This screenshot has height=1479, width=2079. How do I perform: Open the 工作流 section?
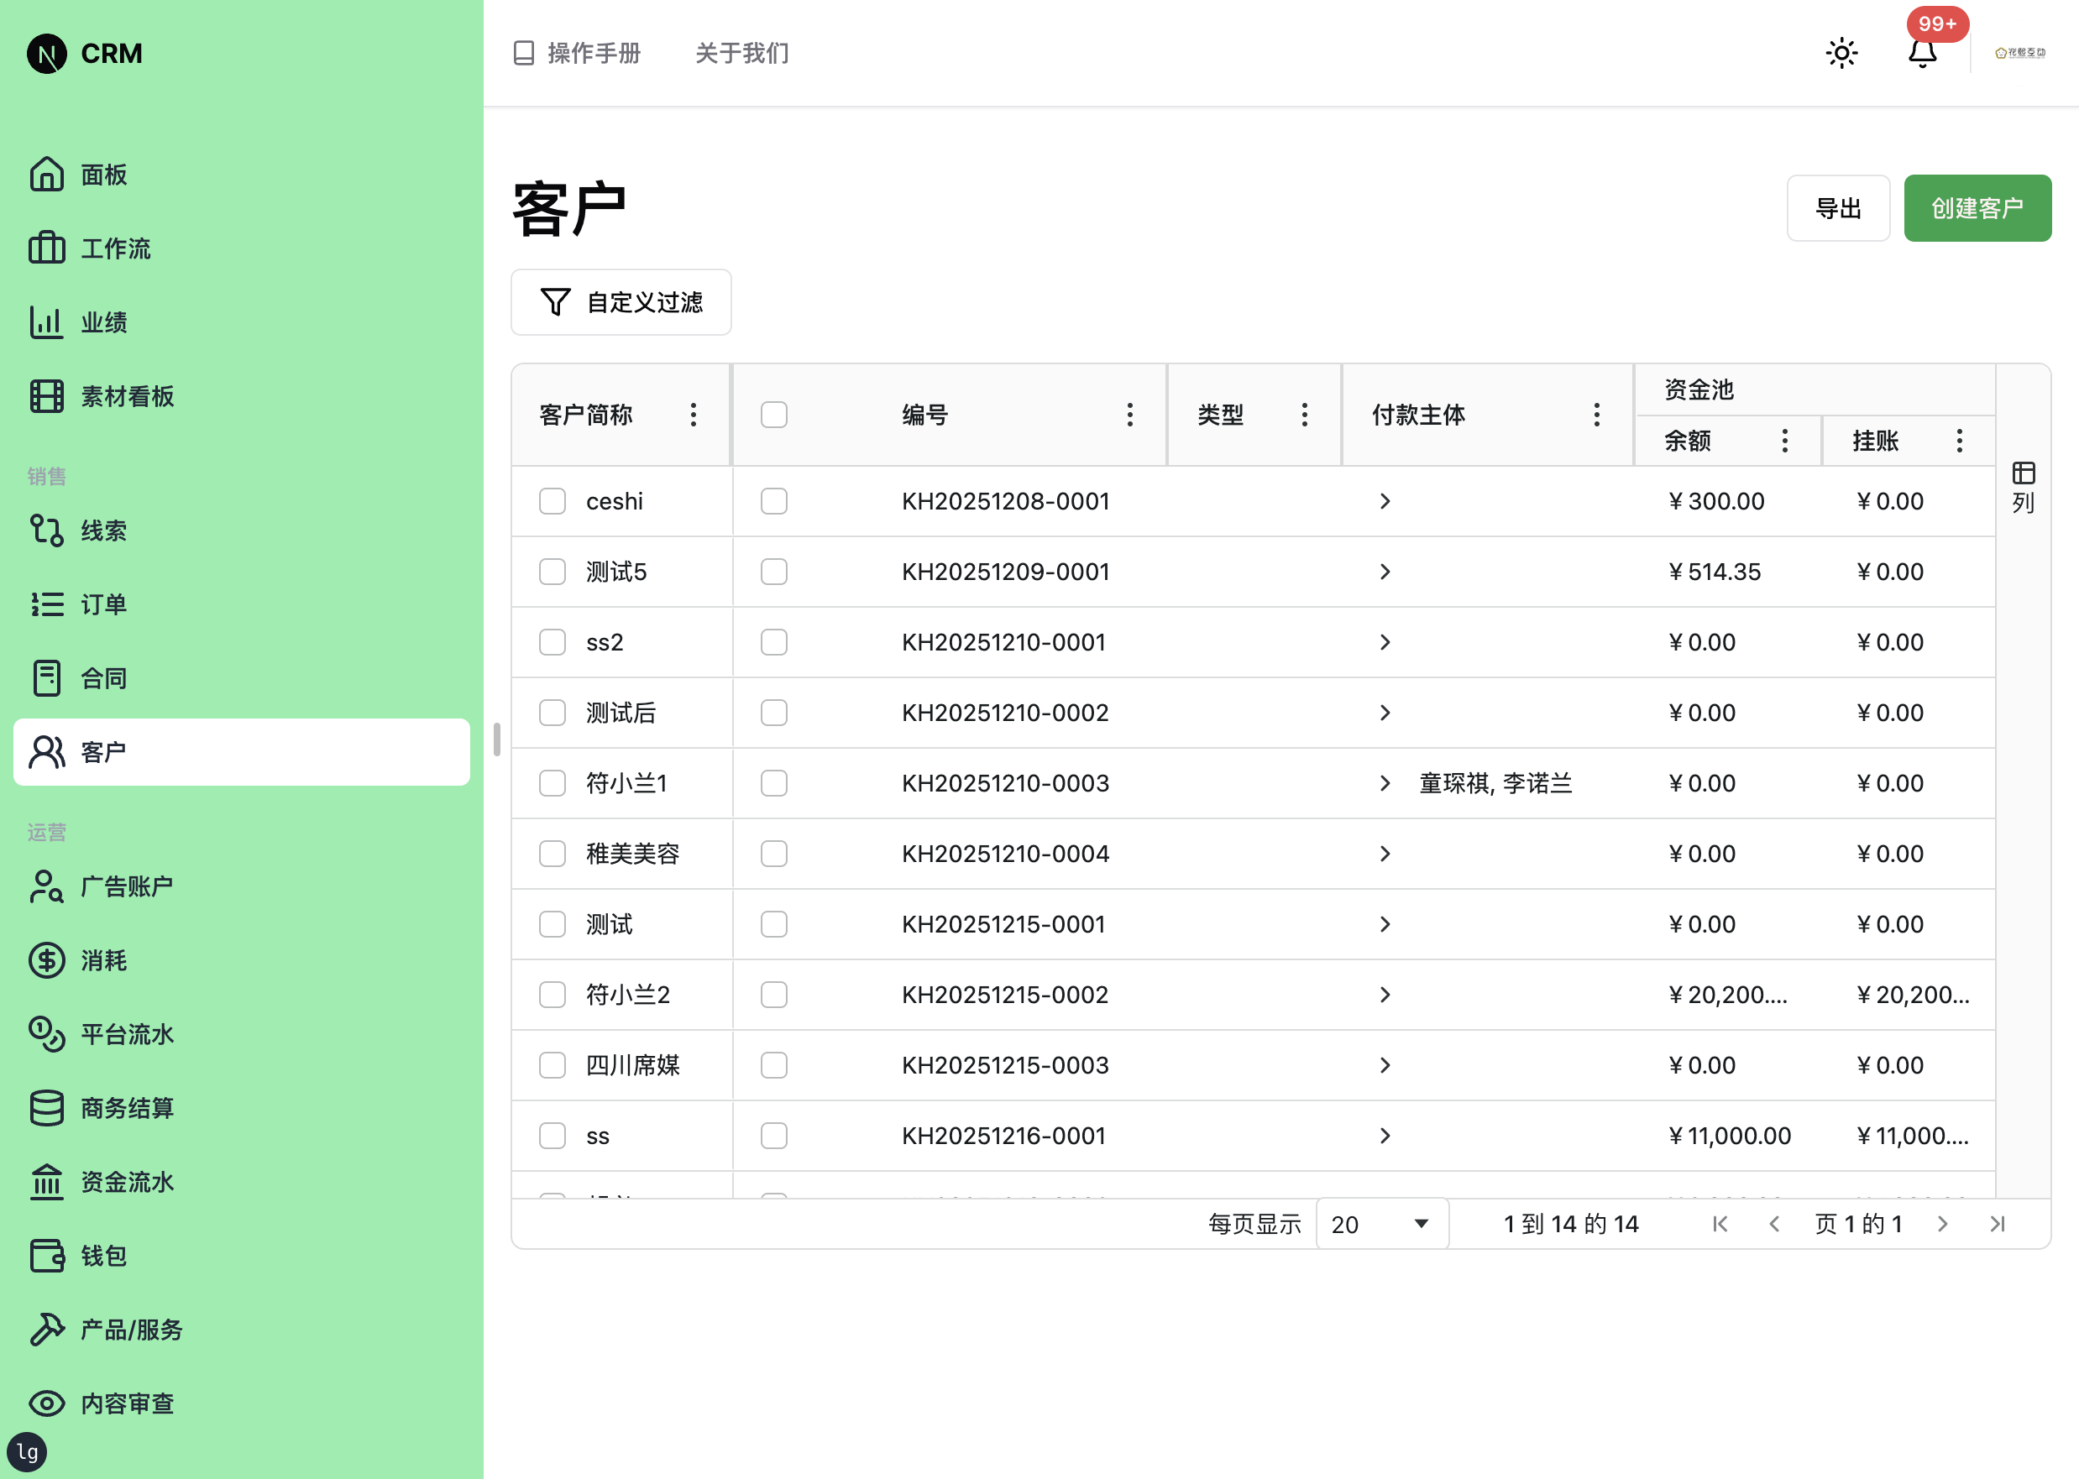[115, 248]
